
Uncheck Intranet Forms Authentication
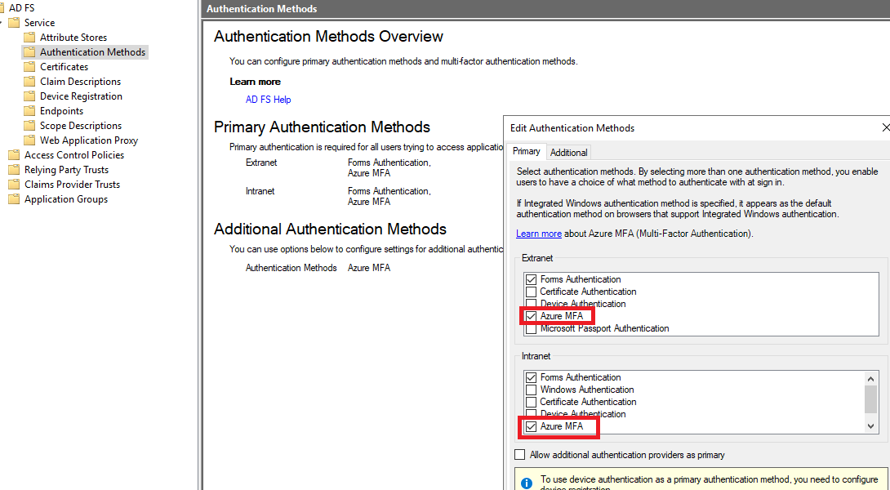coord(532,377)
